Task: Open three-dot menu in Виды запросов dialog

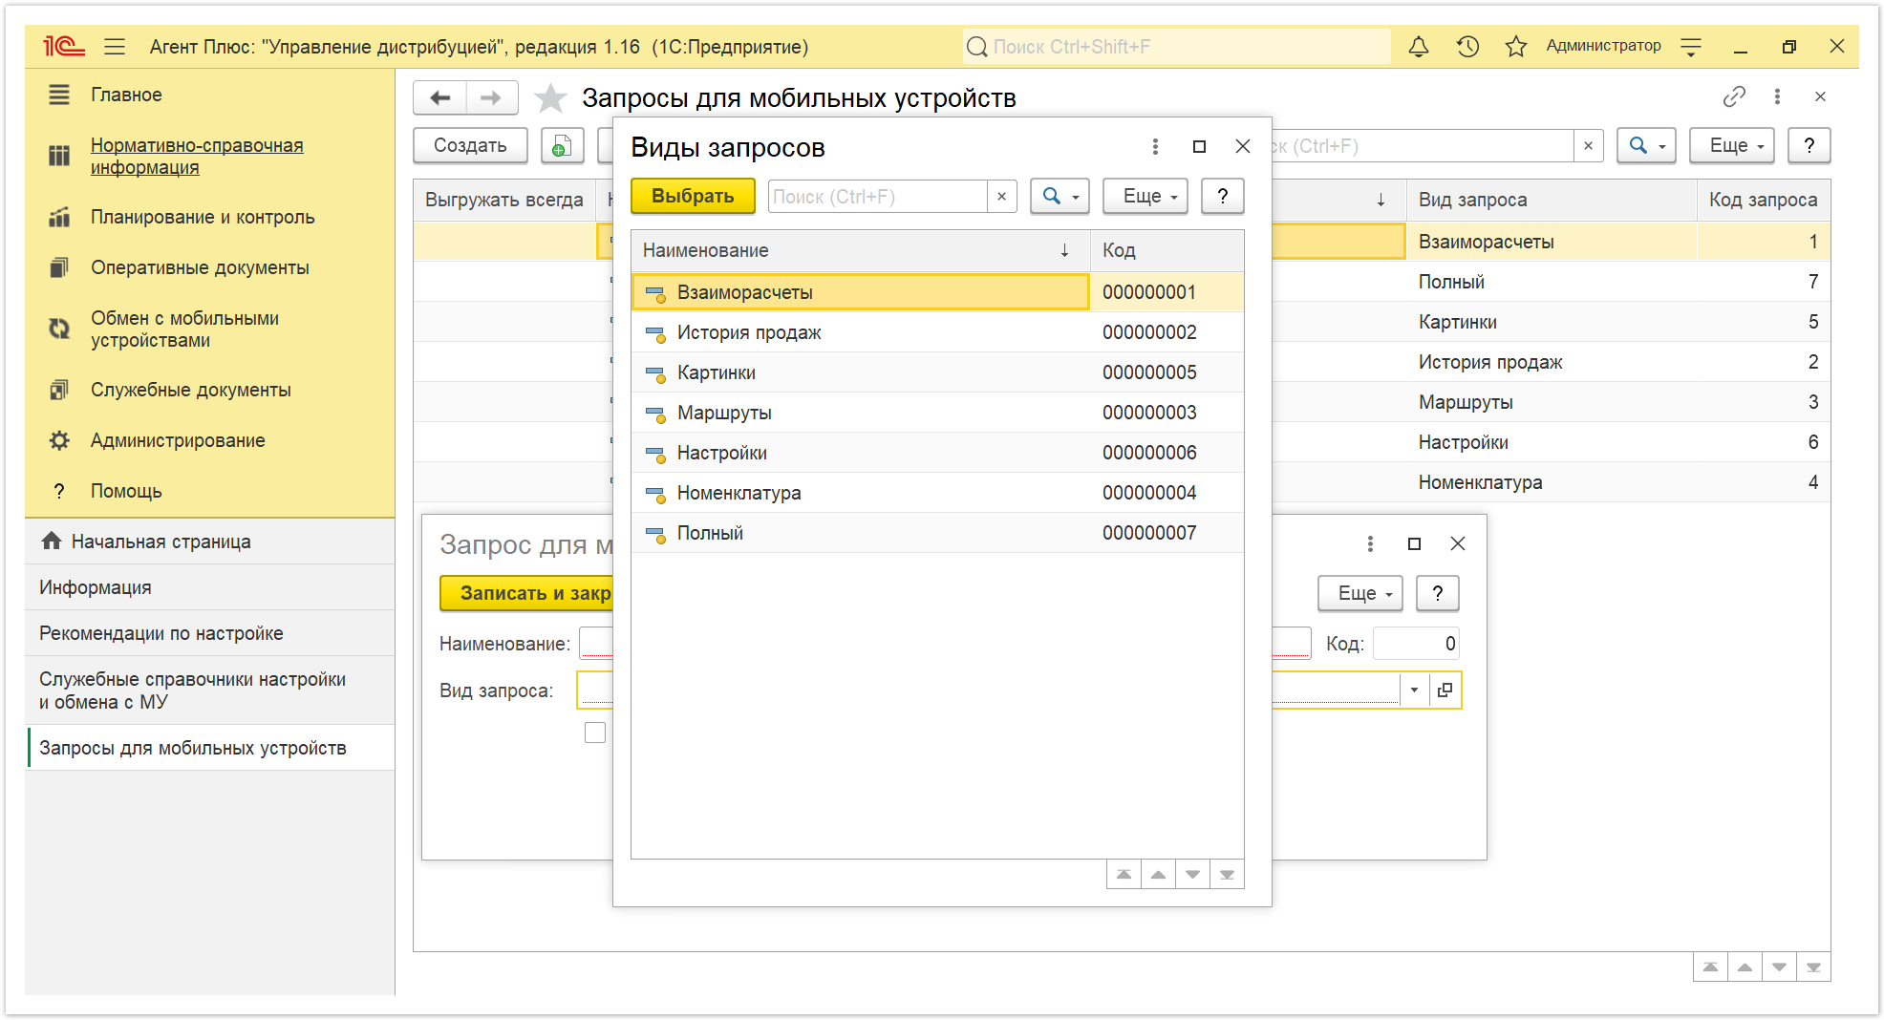Action: (x=1155, y=146)
